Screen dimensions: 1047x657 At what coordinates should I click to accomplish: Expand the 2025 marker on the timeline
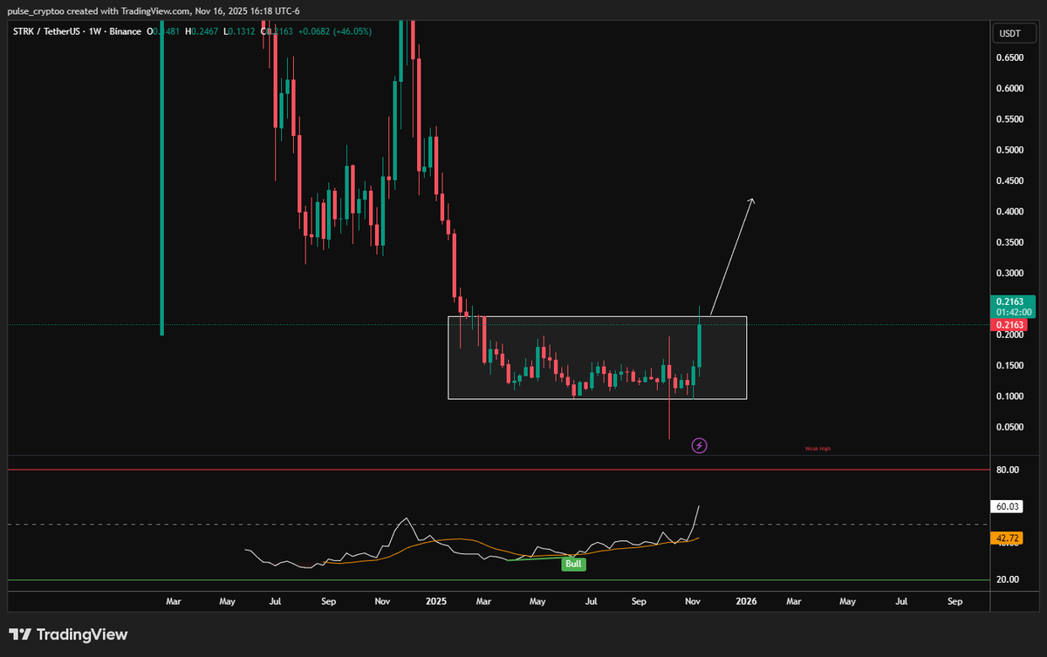[435, 601]
